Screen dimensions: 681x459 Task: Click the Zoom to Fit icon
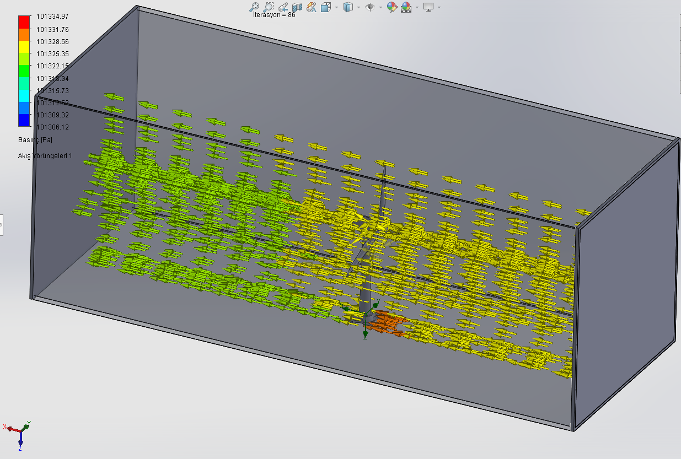[x=254, y=7]
